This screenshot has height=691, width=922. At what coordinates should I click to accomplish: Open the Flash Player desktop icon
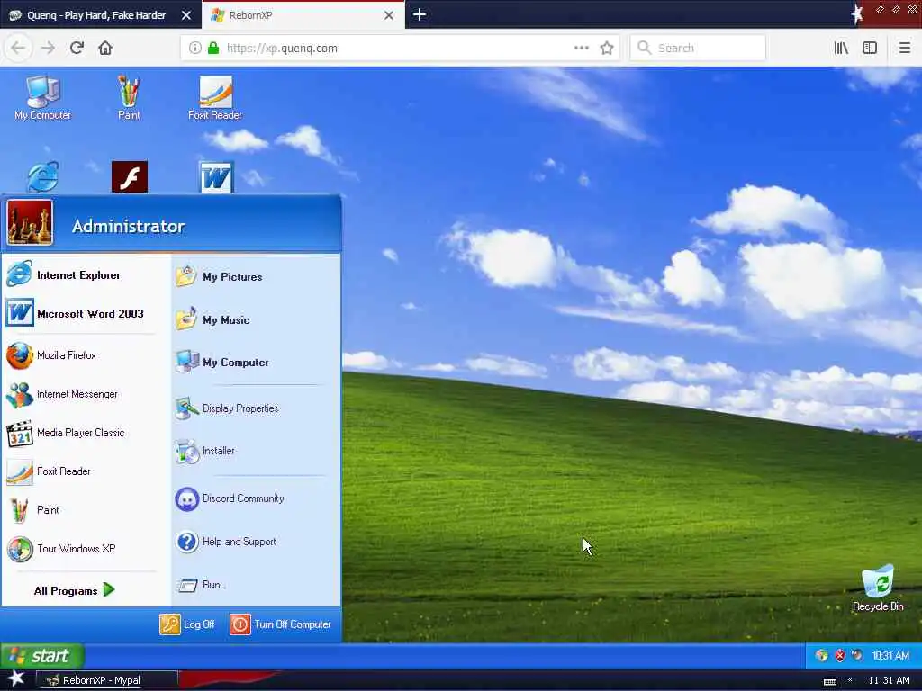130,176
